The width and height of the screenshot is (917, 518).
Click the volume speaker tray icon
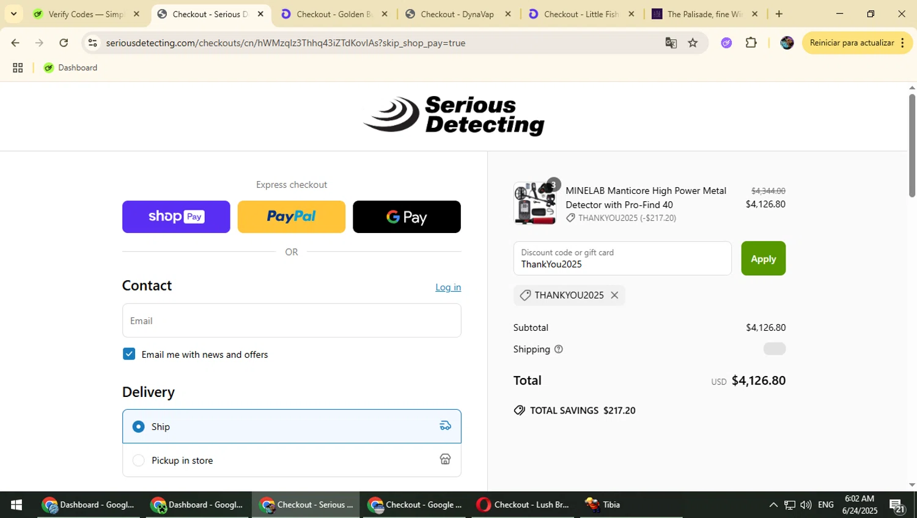[806, 505]
